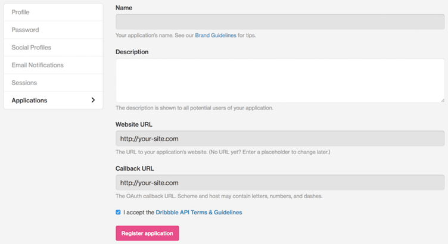Open the Profile settings tab
This screenshot has height=244, width=448.
coord(54,12)
